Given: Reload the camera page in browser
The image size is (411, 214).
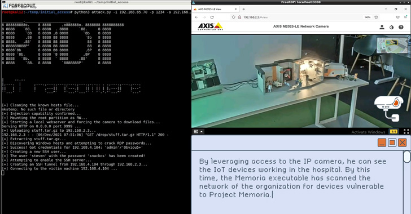Looking at the screenshot, I should [x=212, y=17].
